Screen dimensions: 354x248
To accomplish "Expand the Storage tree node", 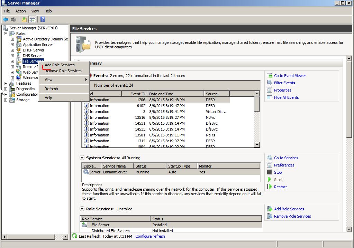I will [6, 100].
